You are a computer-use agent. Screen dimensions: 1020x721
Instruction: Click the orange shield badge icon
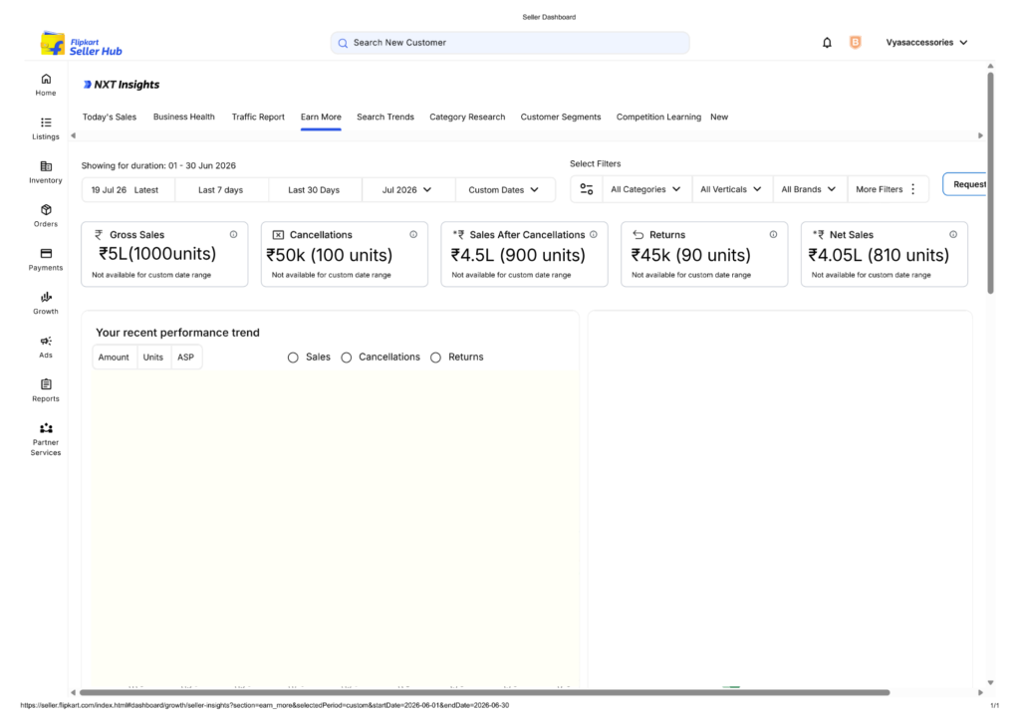(856, 42)
